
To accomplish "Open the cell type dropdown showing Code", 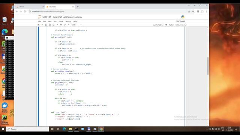I will (76, 25).
